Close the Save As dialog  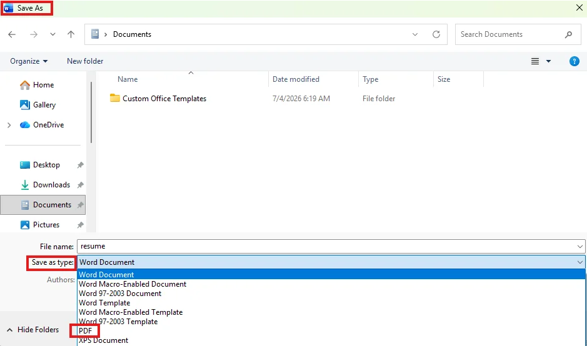click(x=579, y=7)
